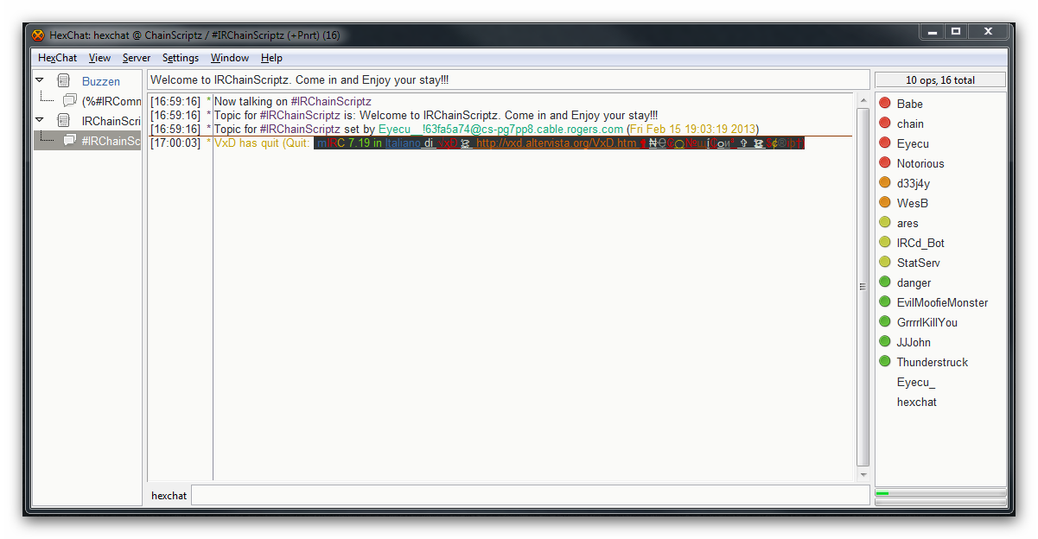Screen dimensions: 1038x539
Task: Open the Server menu
Action: coord(137,58)
